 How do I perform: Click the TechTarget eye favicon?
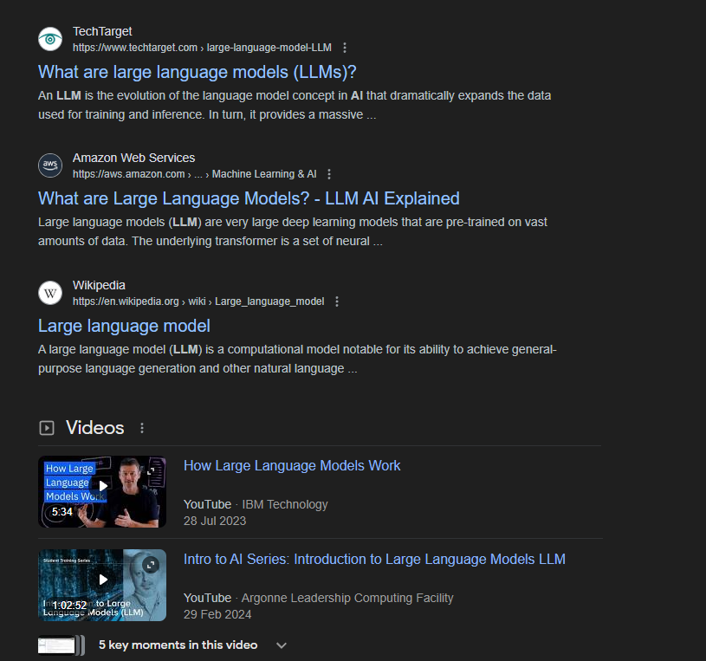click(x=50, y=39)
